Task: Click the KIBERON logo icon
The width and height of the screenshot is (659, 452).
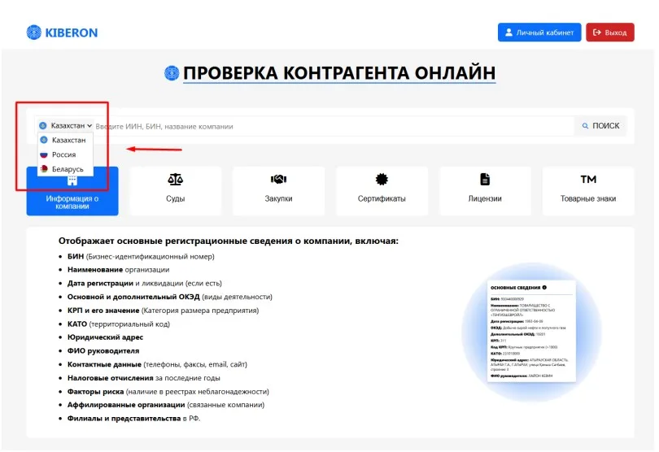Action: (33, 33)
